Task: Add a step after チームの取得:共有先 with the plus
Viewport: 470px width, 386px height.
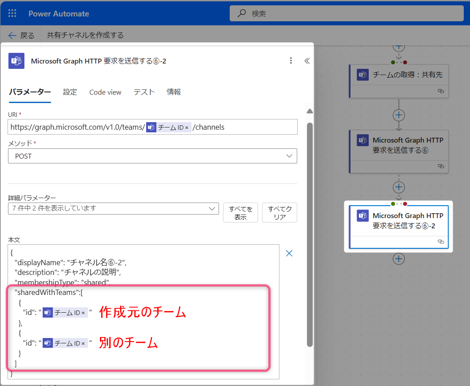Action: point(398,115)
